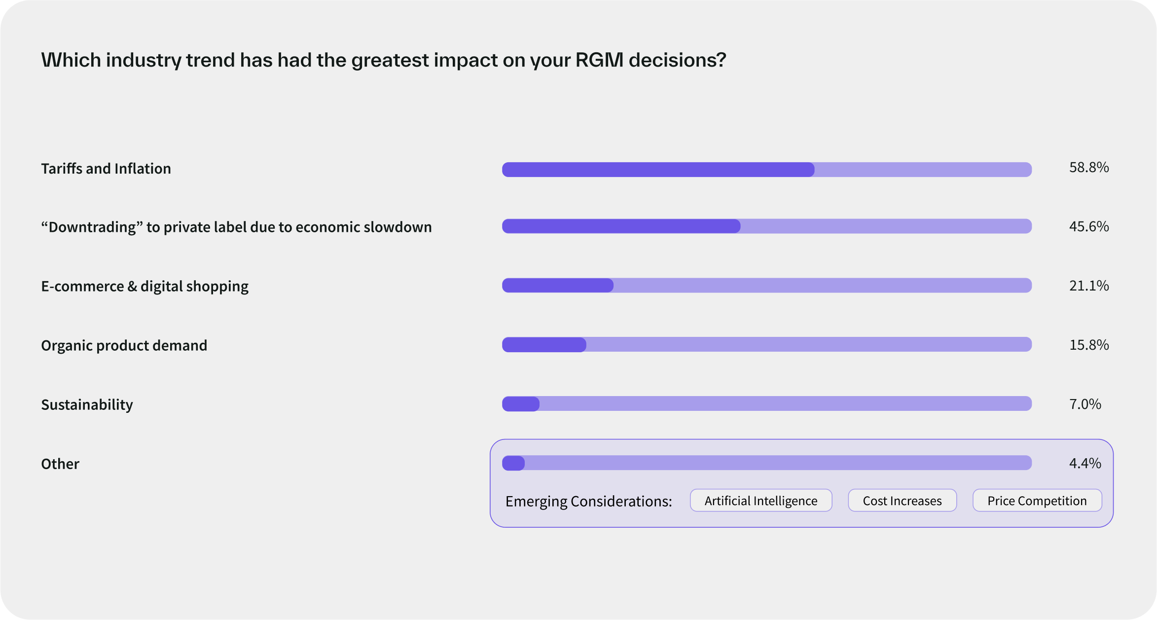Click the 58.8% value
This screenshot has height=620, width=1157.
[1088, 168]
